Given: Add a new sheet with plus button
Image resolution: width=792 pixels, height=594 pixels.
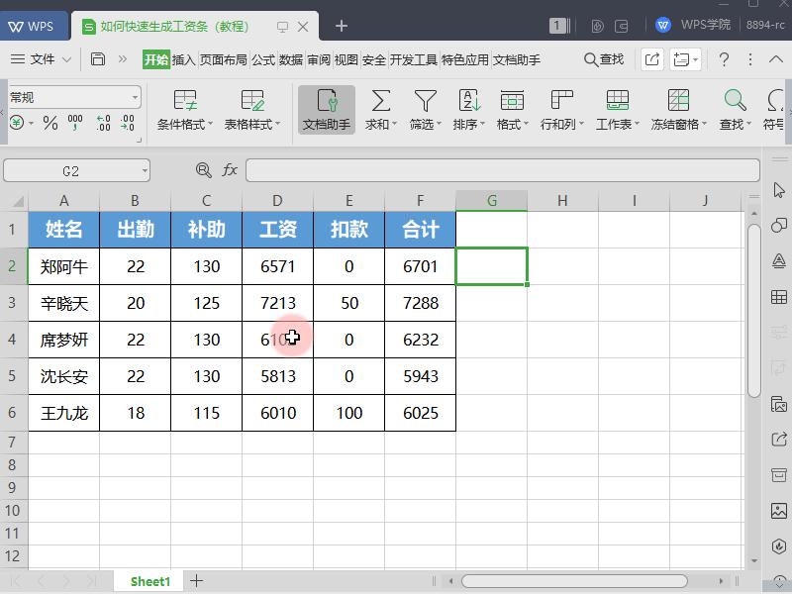Looking at the screenshot, I should coord(196,581).
